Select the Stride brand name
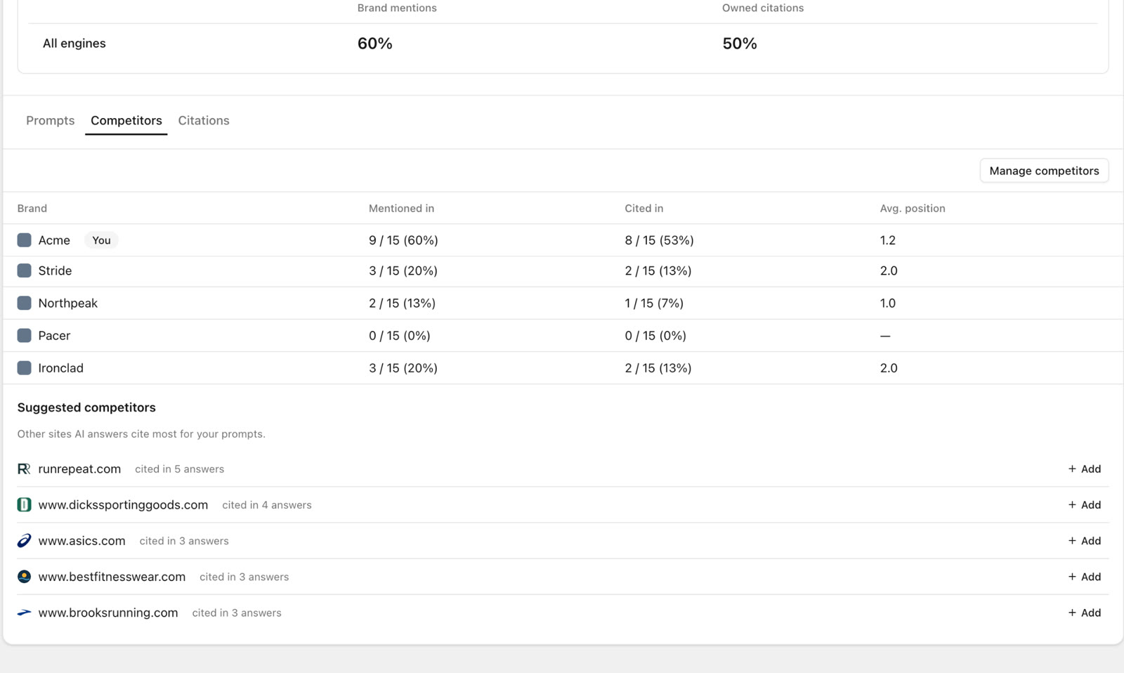 [x=55, y=270]
